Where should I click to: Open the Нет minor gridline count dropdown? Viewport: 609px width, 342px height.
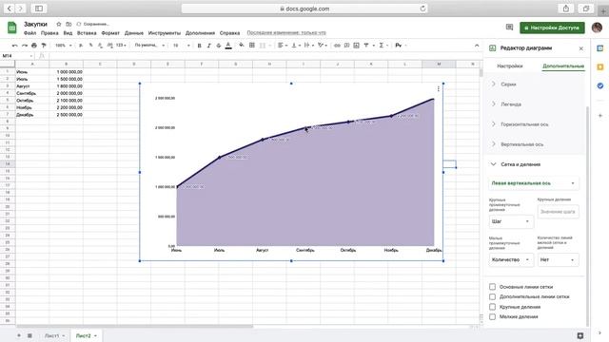point(559,259)
